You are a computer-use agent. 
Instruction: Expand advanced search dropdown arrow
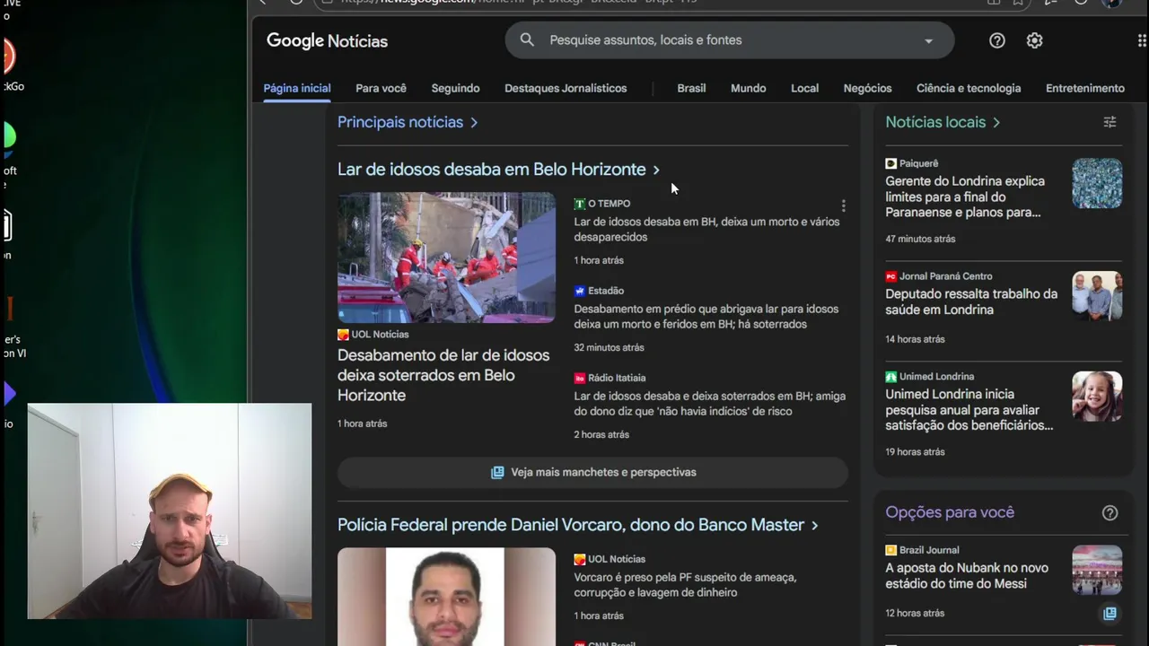pyautogui.click(x=928, y=40)
